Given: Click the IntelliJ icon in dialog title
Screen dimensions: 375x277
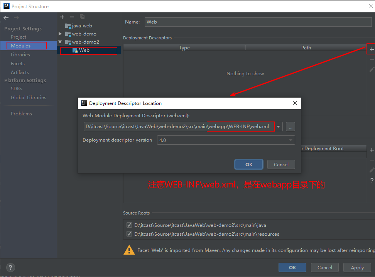Looking at the screenshot, I should click(84, 103).
